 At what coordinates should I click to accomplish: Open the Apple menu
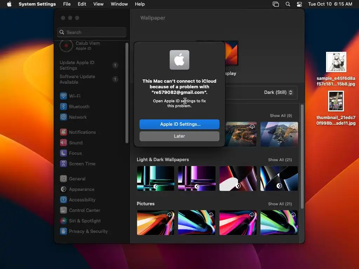pyautogui.click(x=9, y=4)
